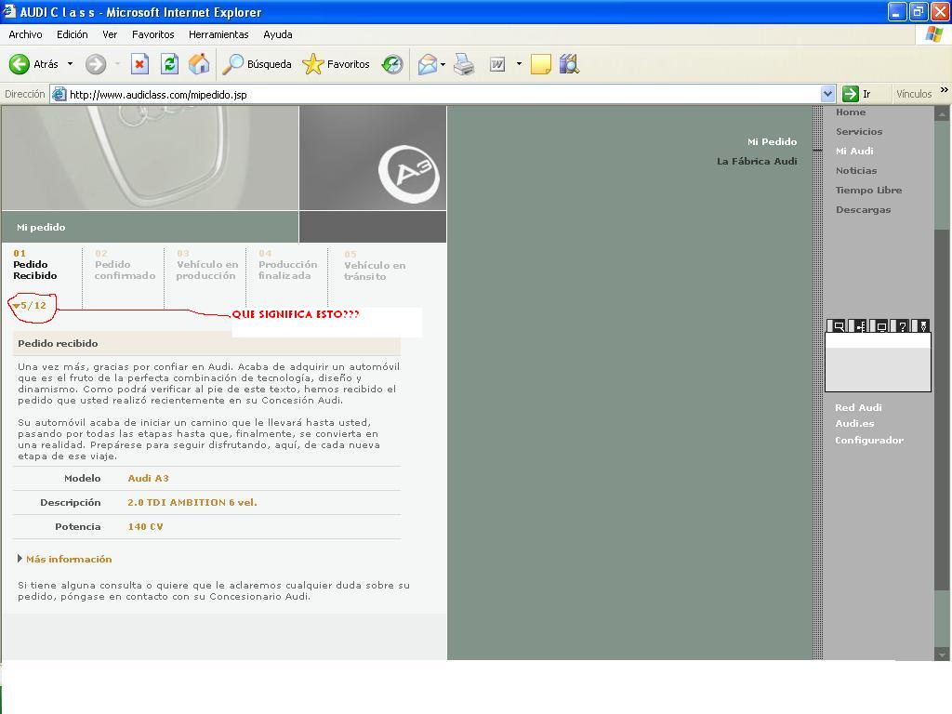The width and height of the screenshot is (952, 714).
Task: Click the green Ir go arrow button
Action: tap(851, 94)
